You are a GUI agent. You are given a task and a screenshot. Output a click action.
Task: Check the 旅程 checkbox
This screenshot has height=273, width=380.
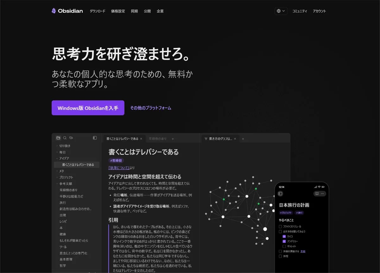(280, 256)
